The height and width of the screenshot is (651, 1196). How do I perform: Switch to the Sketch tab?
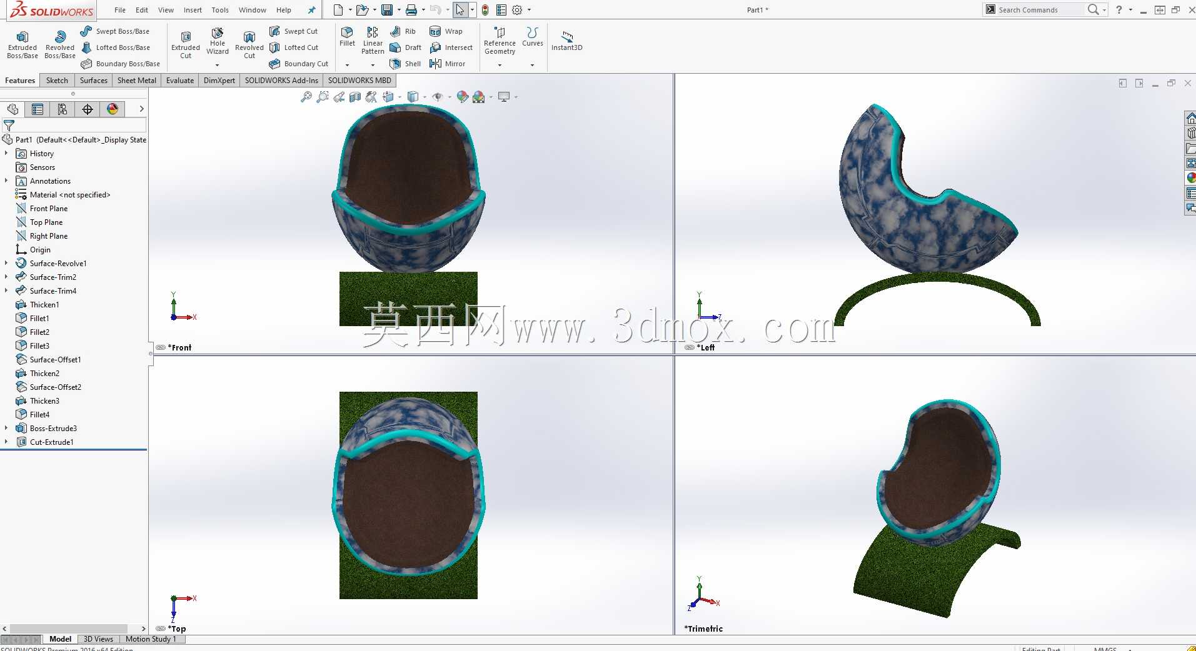(57, 81)
